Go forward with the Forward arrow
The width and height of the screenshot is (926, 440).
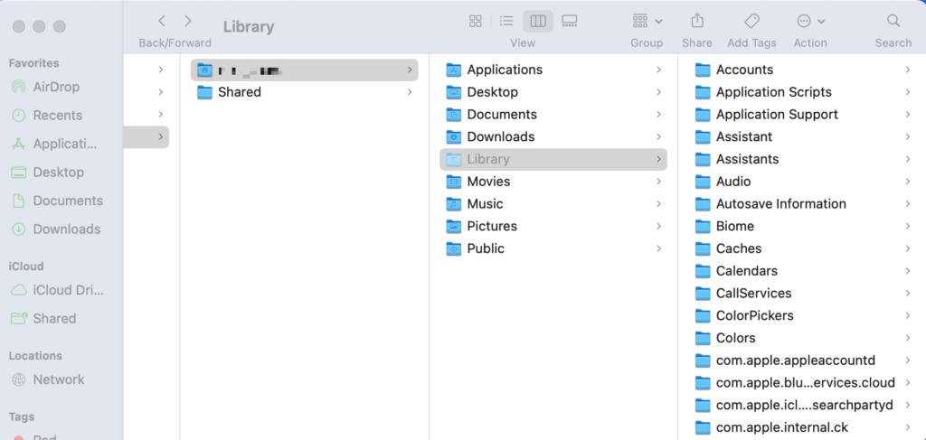tap(188, 21)
